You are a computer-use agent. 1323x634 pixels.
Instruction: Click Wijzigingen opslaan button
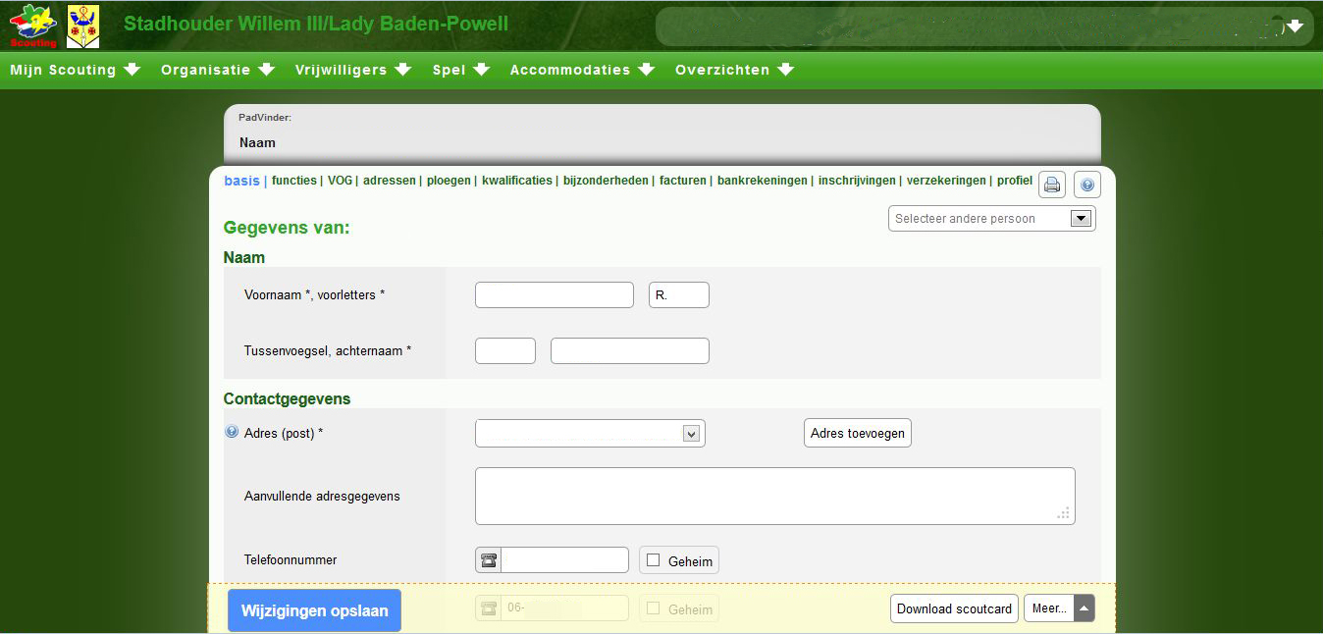[314, 610]
